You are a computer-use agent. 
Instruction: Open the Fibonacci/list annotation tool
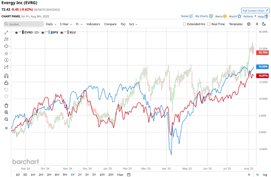click(6, 39)
